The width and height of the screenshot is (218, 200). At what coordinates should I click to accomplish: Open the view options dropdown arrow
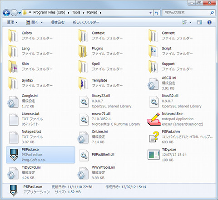pyautogui.click(x=190, y=22)
